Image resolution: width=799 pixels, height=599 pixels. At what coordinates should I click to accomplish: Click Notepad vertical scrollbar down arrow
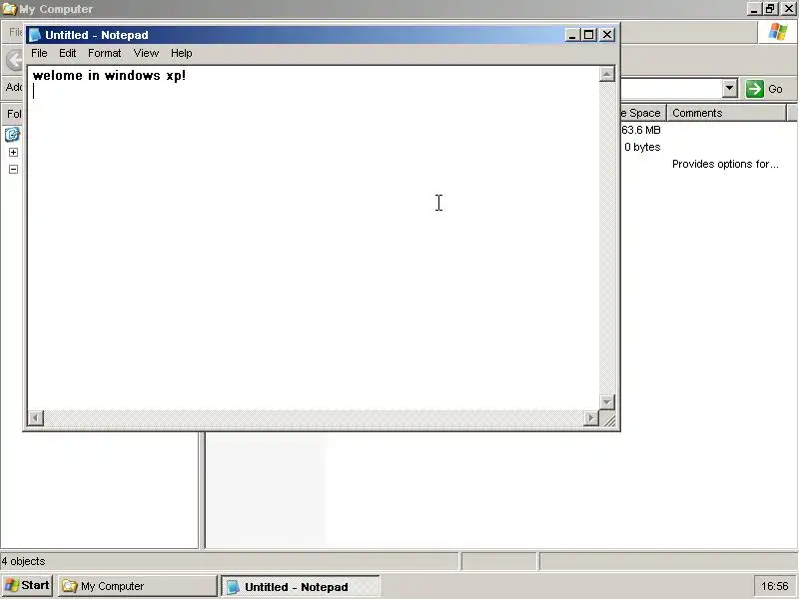coord(607,402)
